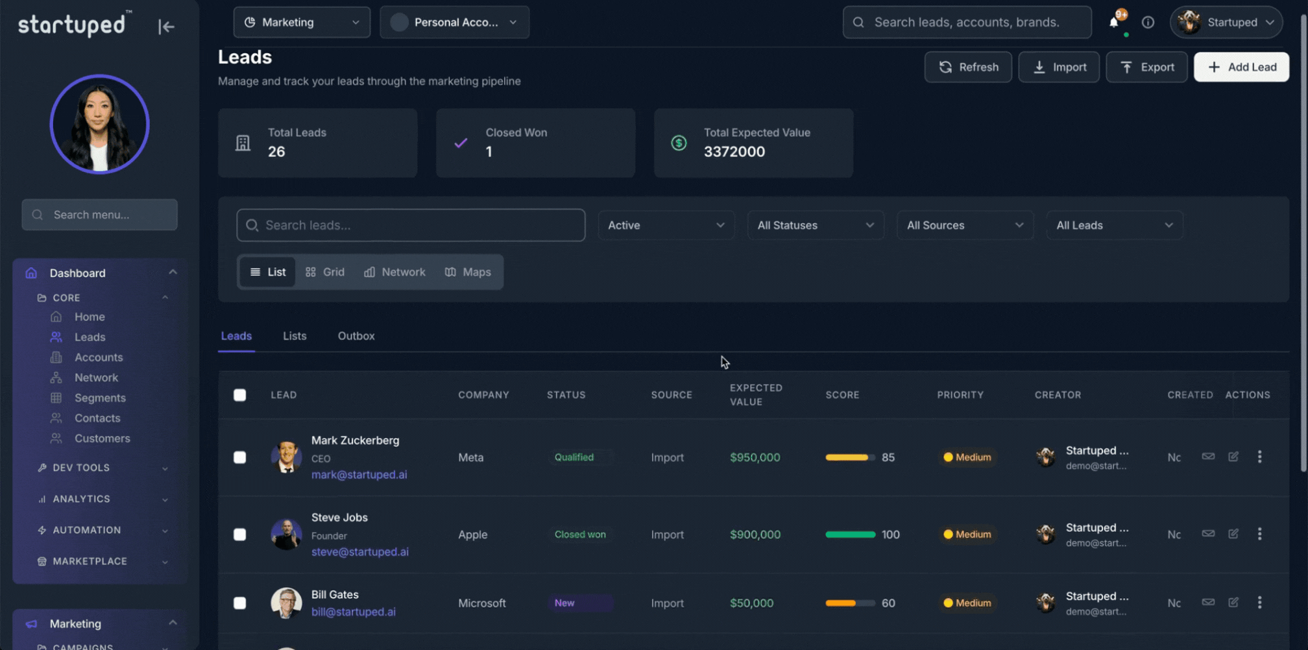Switch to the Outbox tab
The height and width of the screenshot is (650, 1308).
[x=356, y=336]
